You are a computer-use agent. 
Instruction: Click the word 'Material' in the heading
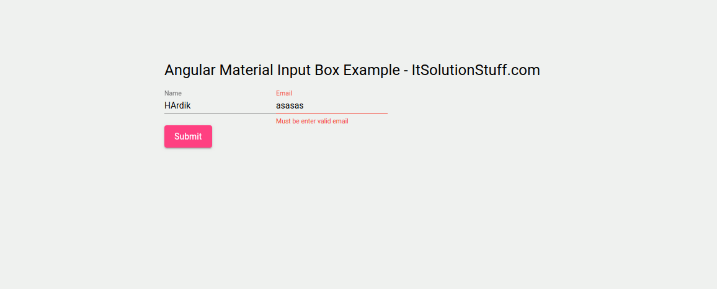(x=246, y=70)
